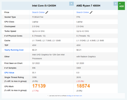Click the Cache row label
The height and width of the screenshot is (100, 127).
[7, 41]
